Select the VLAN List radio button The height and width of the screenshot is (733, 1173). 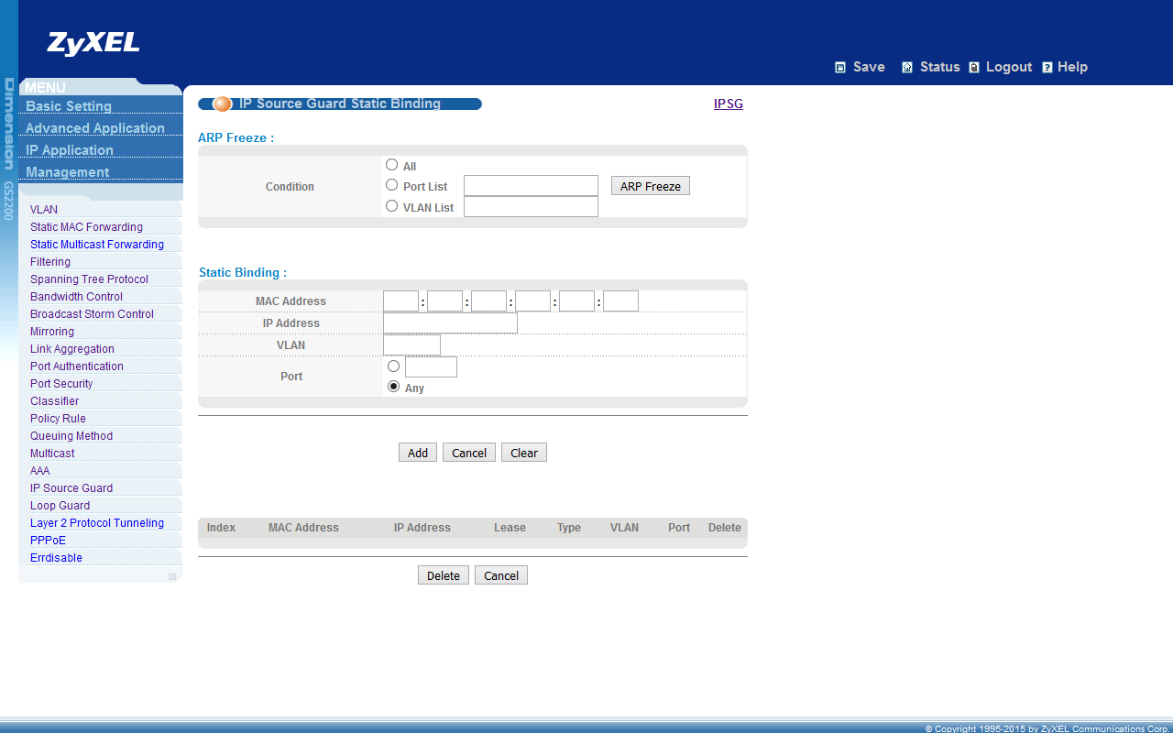392,206
